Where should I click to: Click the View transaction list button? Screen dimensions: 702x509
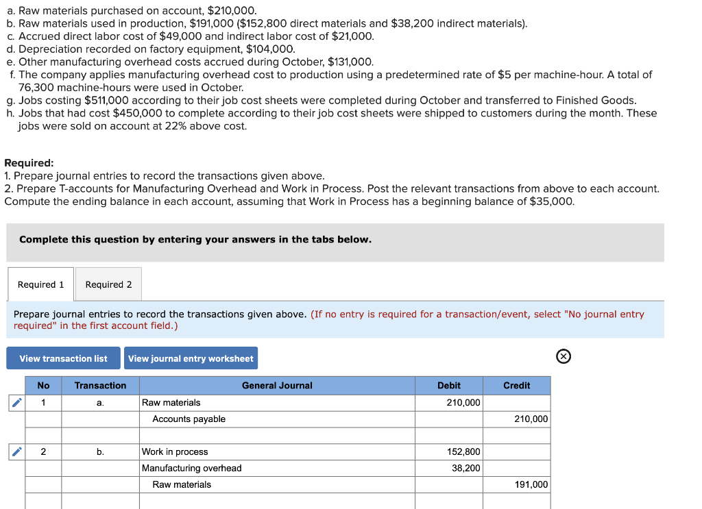click(x=63, y=358)
